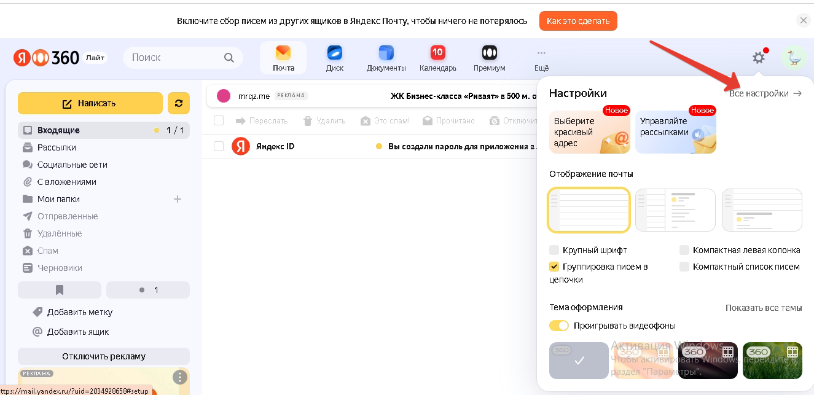
Task: Click the settings gear icon
Action: pos(759,58)
